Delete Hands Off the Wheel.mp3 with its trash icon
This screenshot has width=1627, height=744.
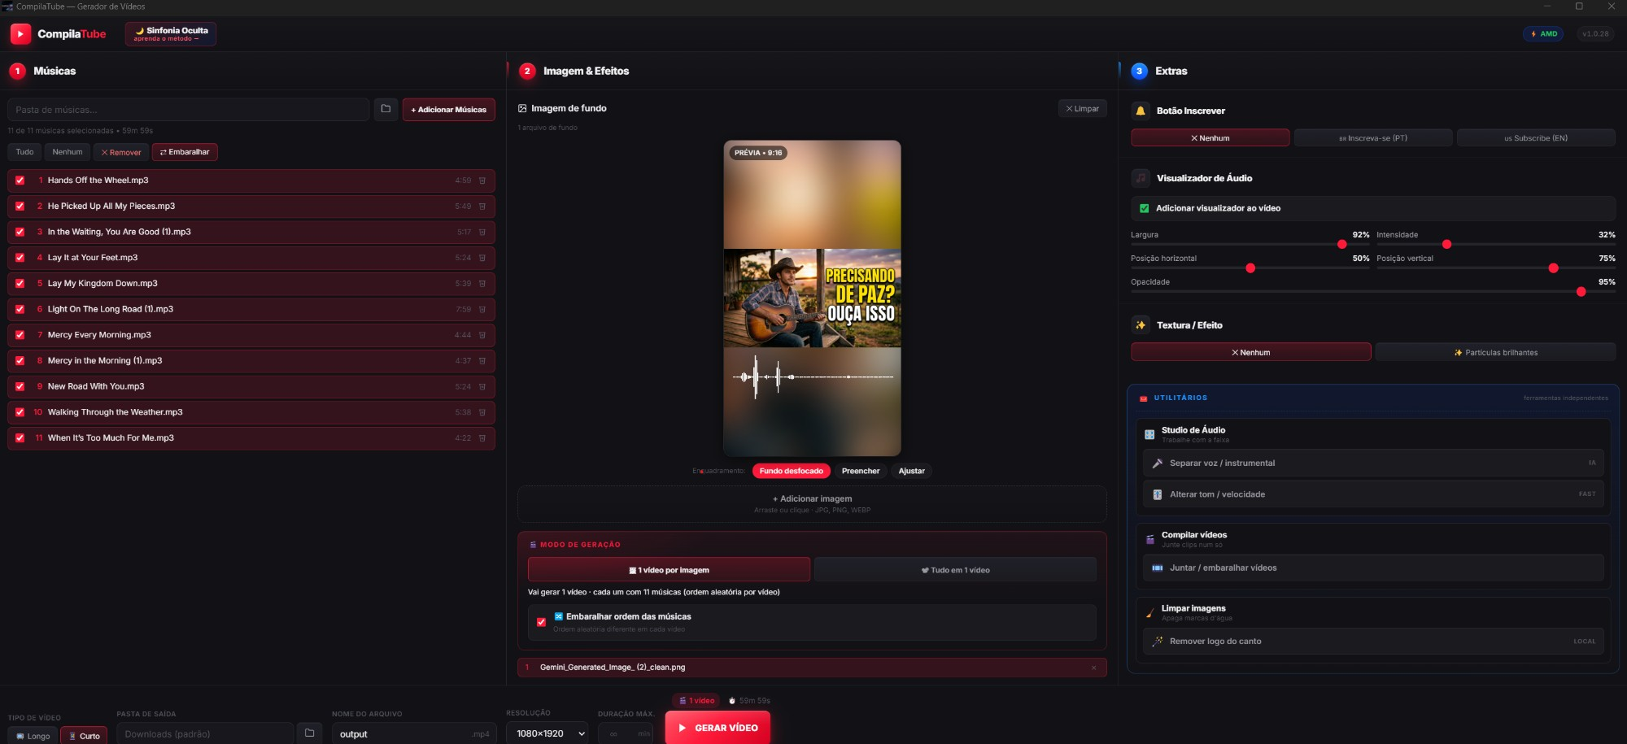click(482, 181)
